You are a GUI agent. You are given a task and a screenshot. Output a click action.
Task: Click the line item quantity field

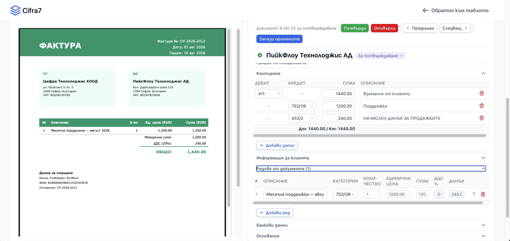(x=372, y=194)
